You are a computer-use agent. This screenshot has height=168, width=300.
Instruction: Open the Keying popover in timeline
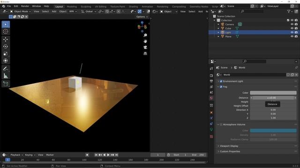tap(30, 155)
